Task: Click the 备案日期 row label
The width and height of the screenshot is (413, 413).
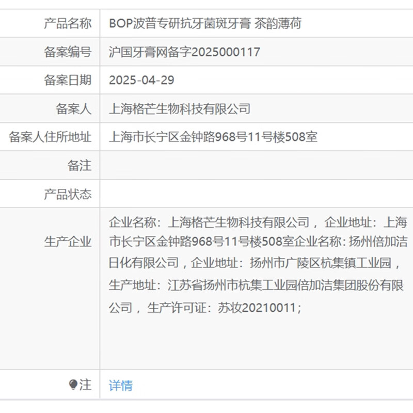Action: (x=68, y=80)
